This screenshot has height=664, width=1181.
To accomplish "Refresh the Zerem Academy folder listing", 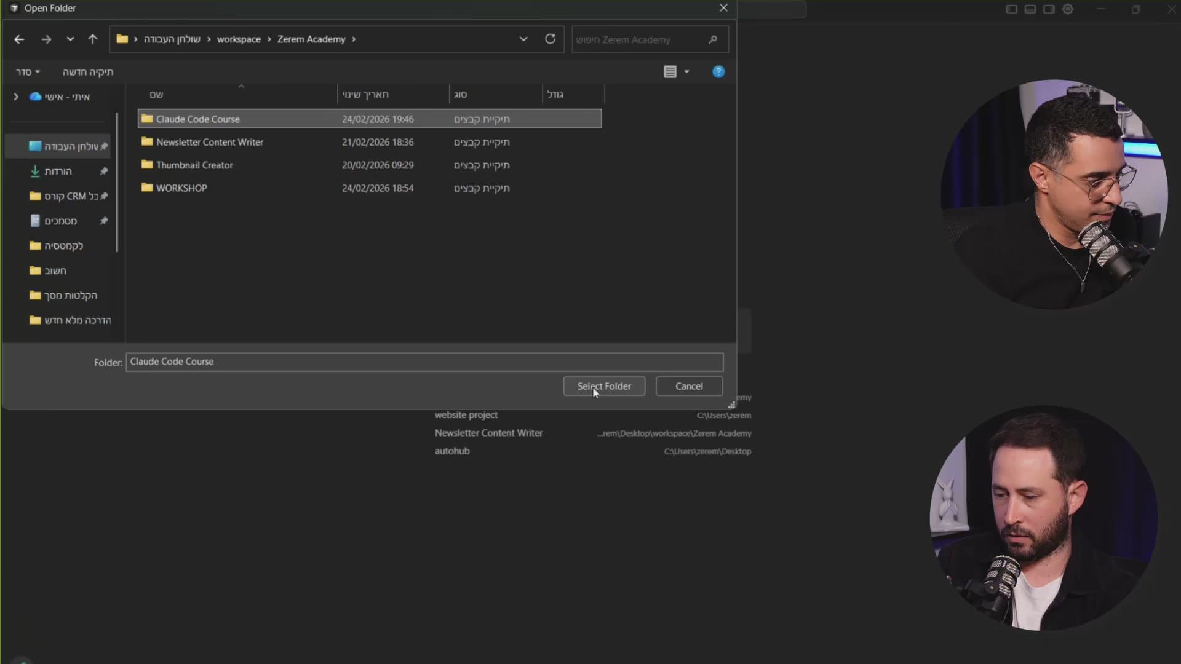I will [550, 39].
